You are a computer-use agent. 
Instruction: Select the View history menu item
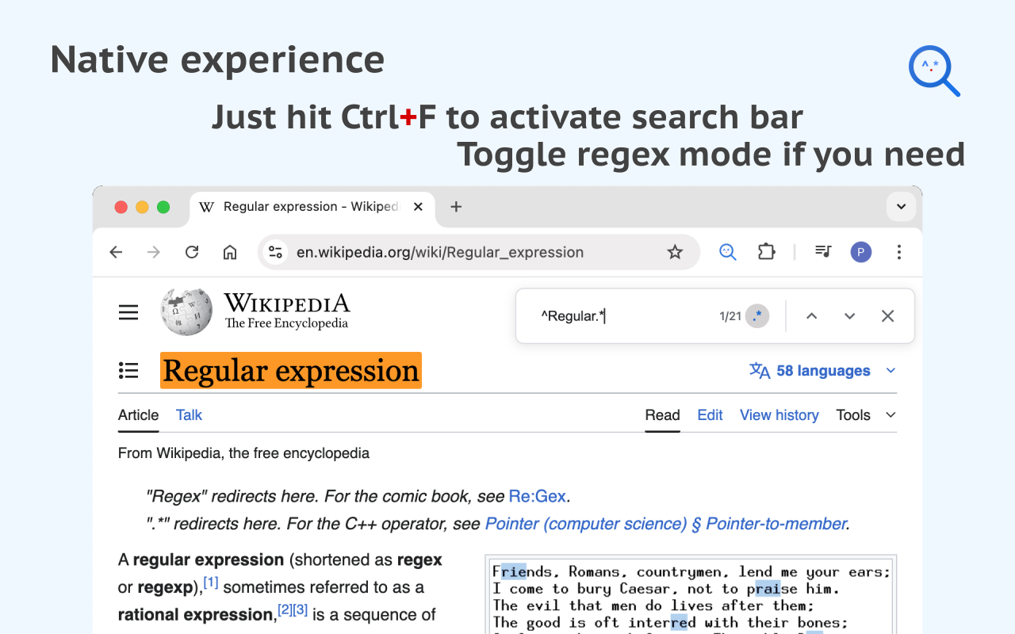coord(779,414)
